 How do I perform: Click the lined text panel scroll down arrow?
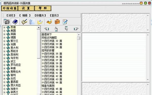click(148, 80)
